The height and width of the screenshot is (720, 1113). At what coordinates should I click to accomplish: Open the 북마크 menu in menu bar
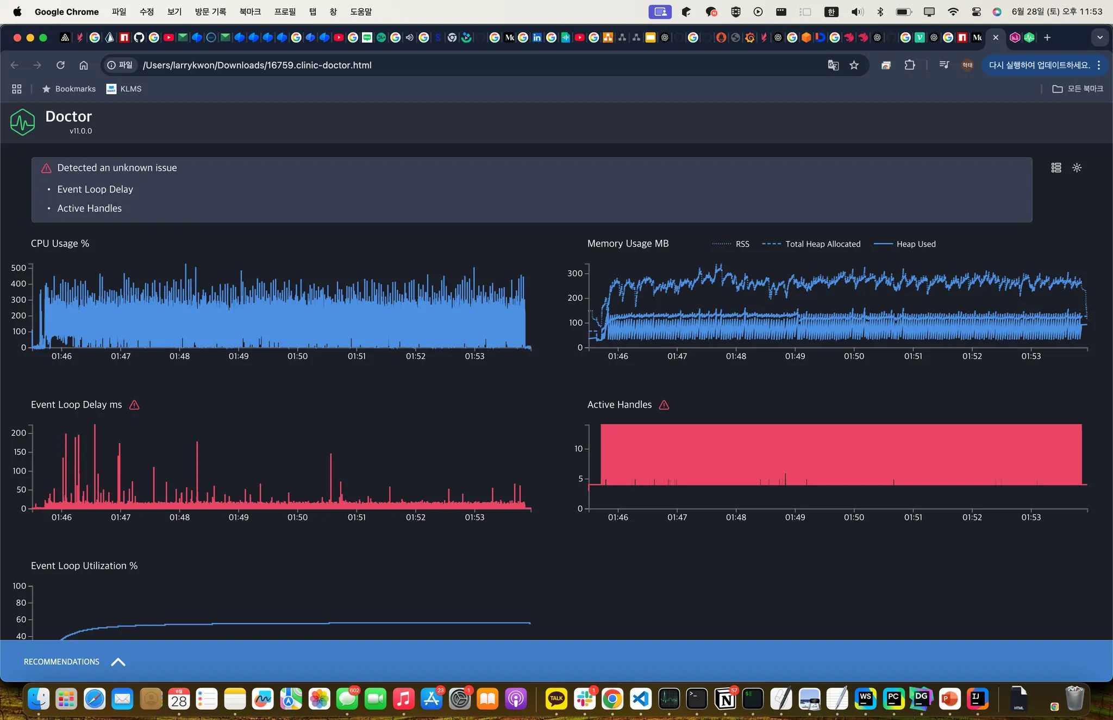pyautogui.click(x=250, y=11)
